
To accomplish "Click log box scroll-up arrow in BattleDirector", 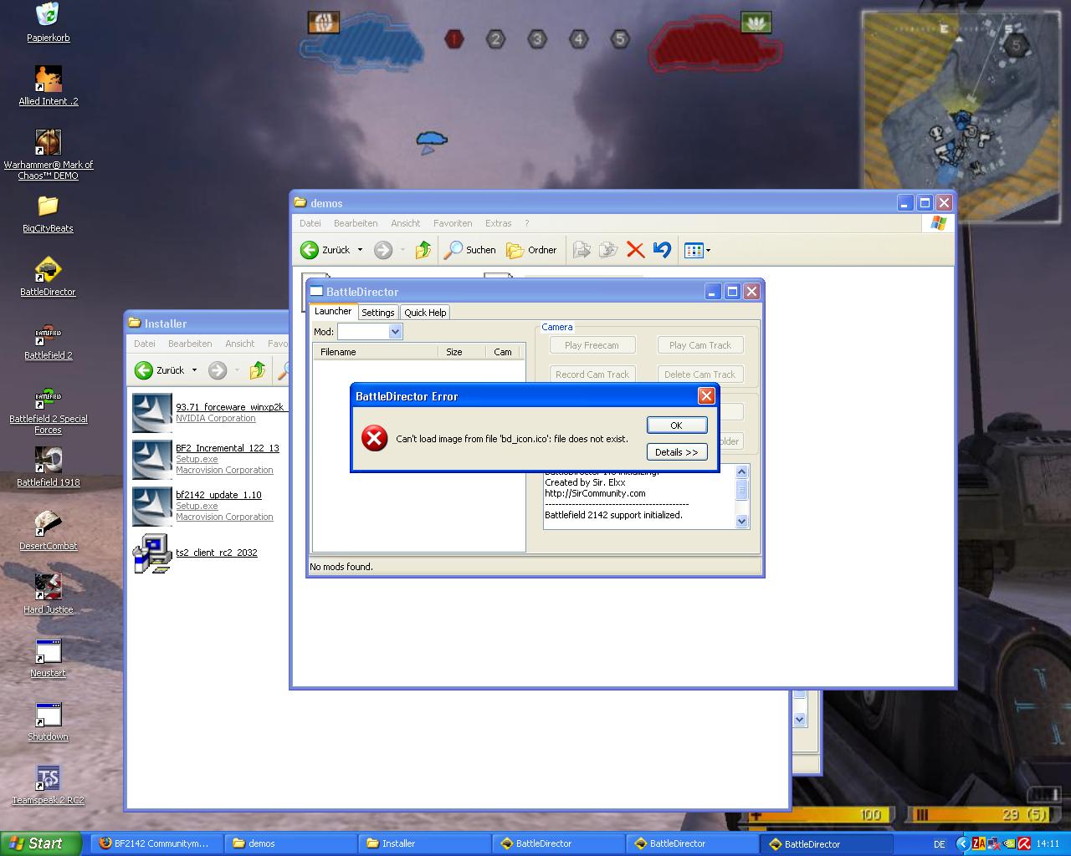I will pos(742,471).
